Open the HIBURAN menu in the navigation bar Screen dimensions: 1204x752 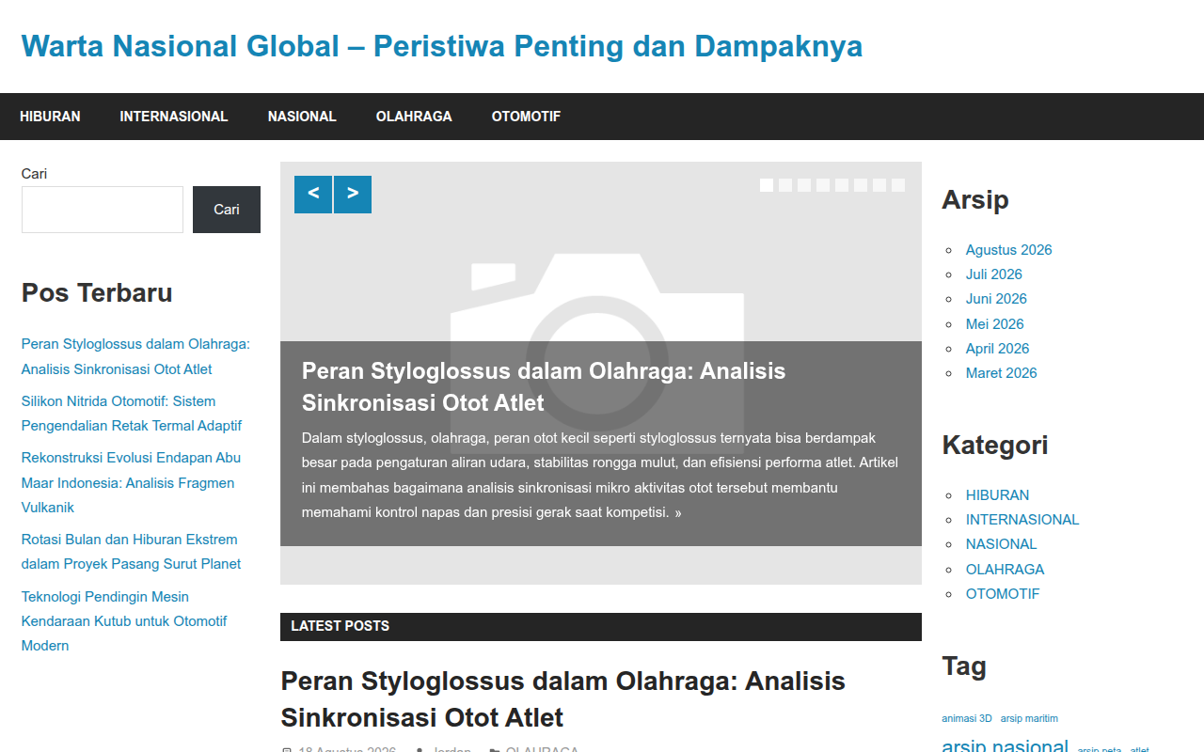(x=50, y=117)
